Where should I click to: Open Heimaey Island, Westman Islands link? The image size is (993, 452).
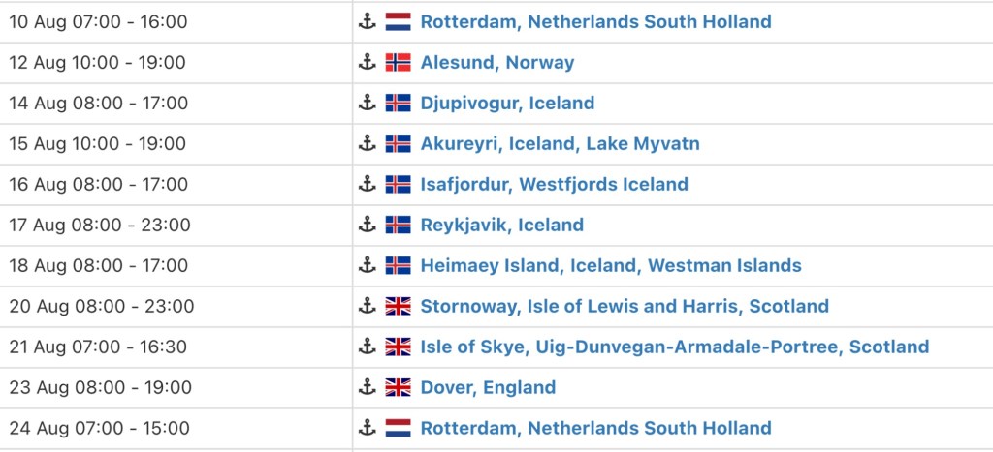(611, 265)
